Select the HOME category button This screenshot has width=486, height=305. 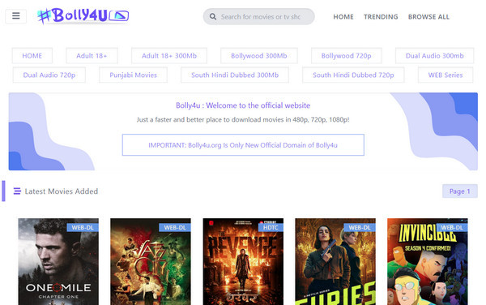[32, 56]
